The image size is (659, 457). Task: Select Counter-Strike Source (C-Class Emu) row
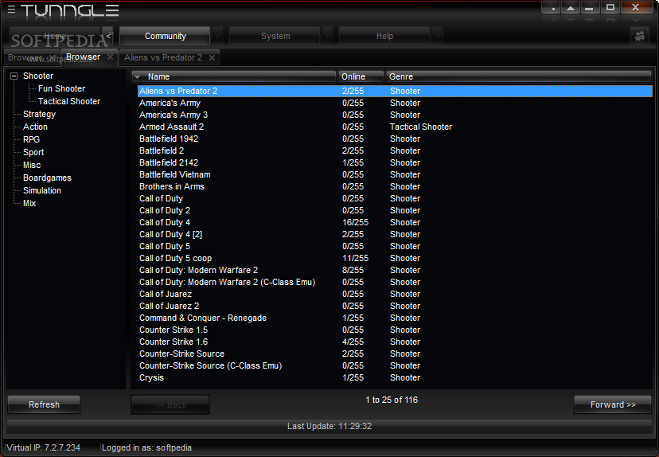click(x=395, y=365)
